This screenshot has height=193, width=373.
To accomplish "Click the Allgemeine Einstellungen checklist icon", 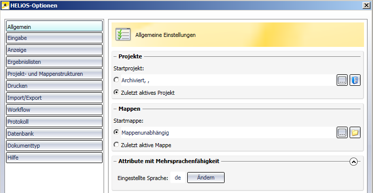I will click(123, 34).
